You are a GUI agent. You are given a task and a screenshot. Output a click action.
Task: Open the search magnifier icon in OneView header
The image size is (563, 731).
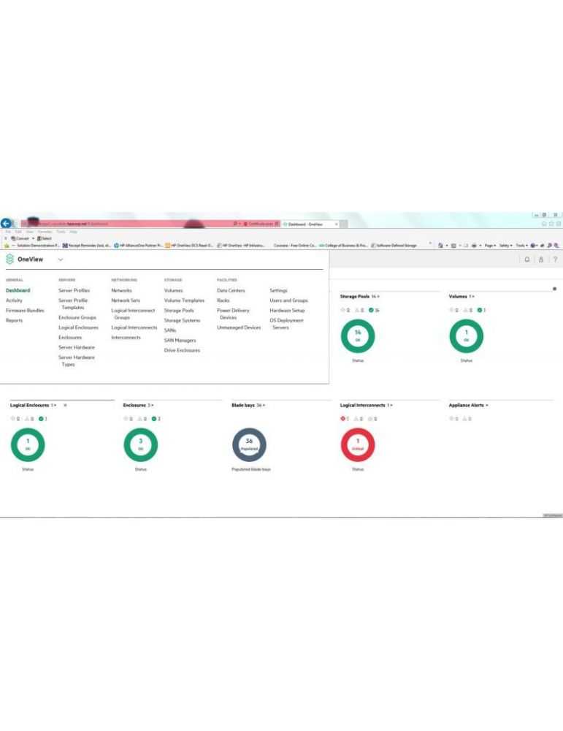pyautogui.click(x=527, y=260)
